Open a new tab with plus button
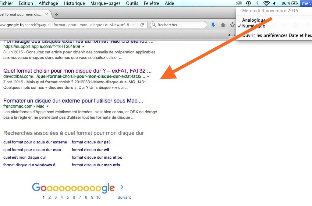 [x=56, y=15]
